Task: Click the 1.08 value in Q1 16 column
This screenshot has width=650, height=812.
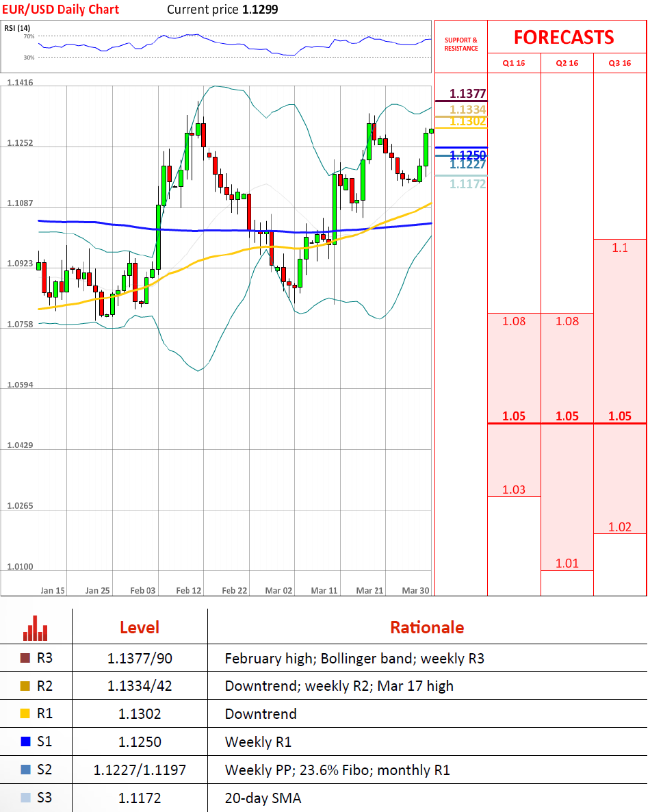Action: click(514, 321)
